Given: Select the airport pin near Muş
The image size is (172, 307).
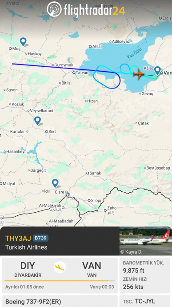Looking at the screenshot, I should 23,42.
